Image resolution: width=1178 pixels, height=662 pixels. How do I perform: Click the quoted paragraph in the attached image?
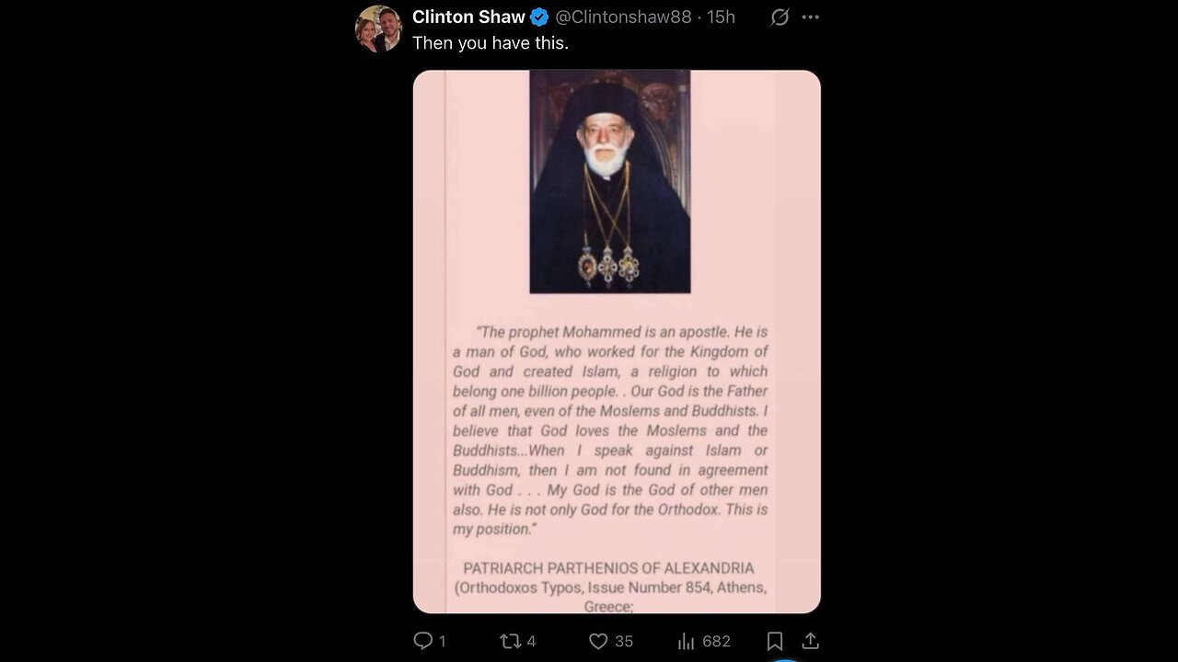(610, 430)
